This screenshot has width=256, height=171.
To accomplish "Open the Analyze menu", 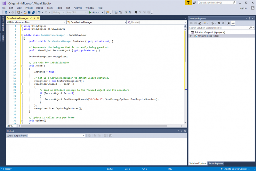I will pos(78,8).
